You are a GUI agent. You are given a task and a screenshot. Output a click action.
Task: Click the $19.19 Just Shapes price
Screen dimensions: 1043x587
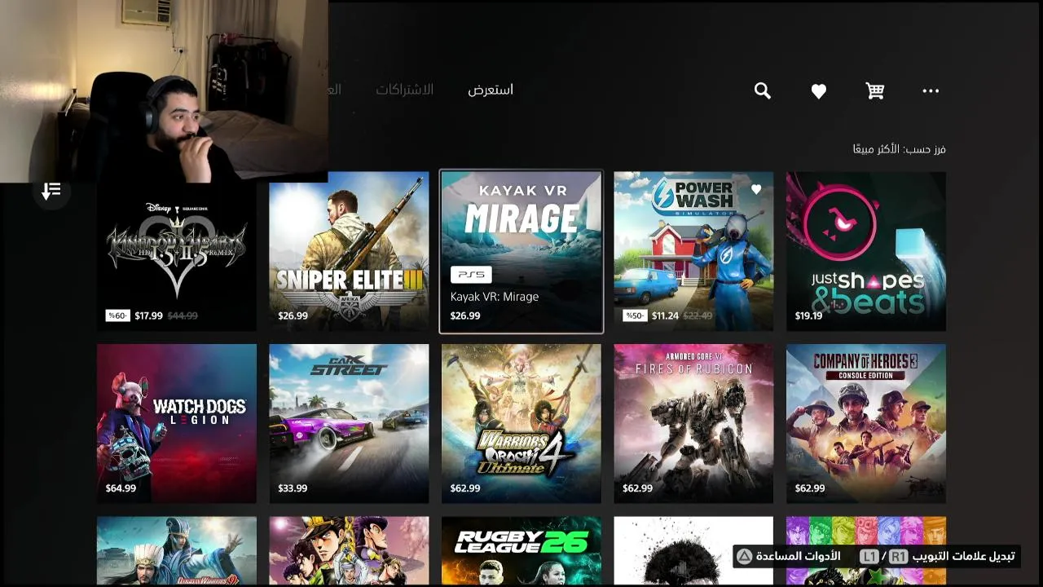[x=809, y=316]
